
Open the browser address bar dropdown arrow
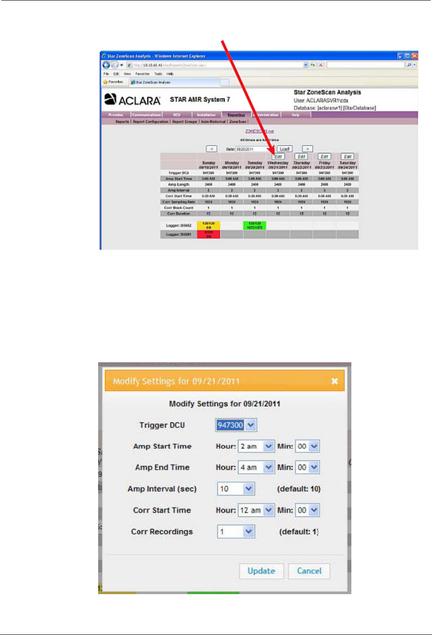coord(306,65)
